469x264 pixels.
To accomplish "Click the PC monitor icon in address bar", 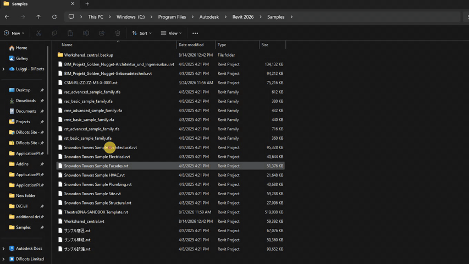I will click(x=71, y=16).
